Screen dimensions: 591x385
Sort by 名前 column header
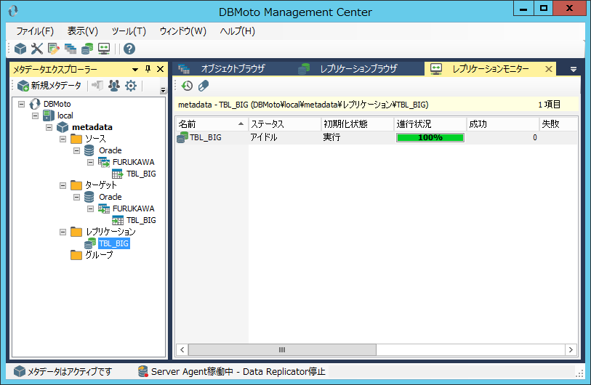[x=212, y=124]
